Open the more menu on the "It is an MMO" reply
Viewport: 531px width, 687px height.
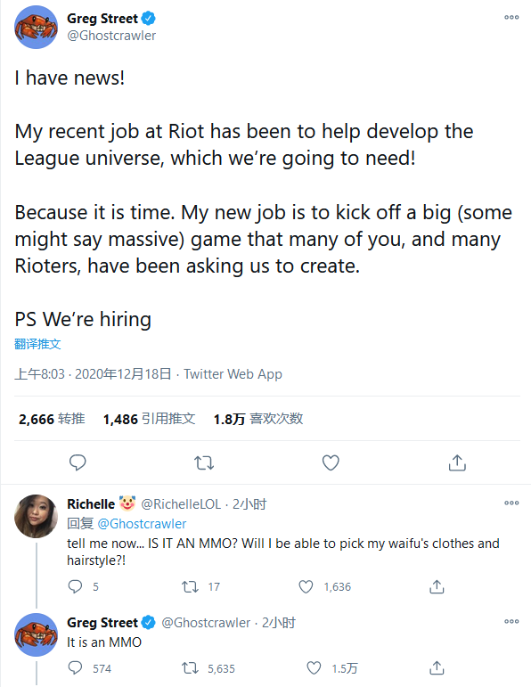tap(511, 621)
